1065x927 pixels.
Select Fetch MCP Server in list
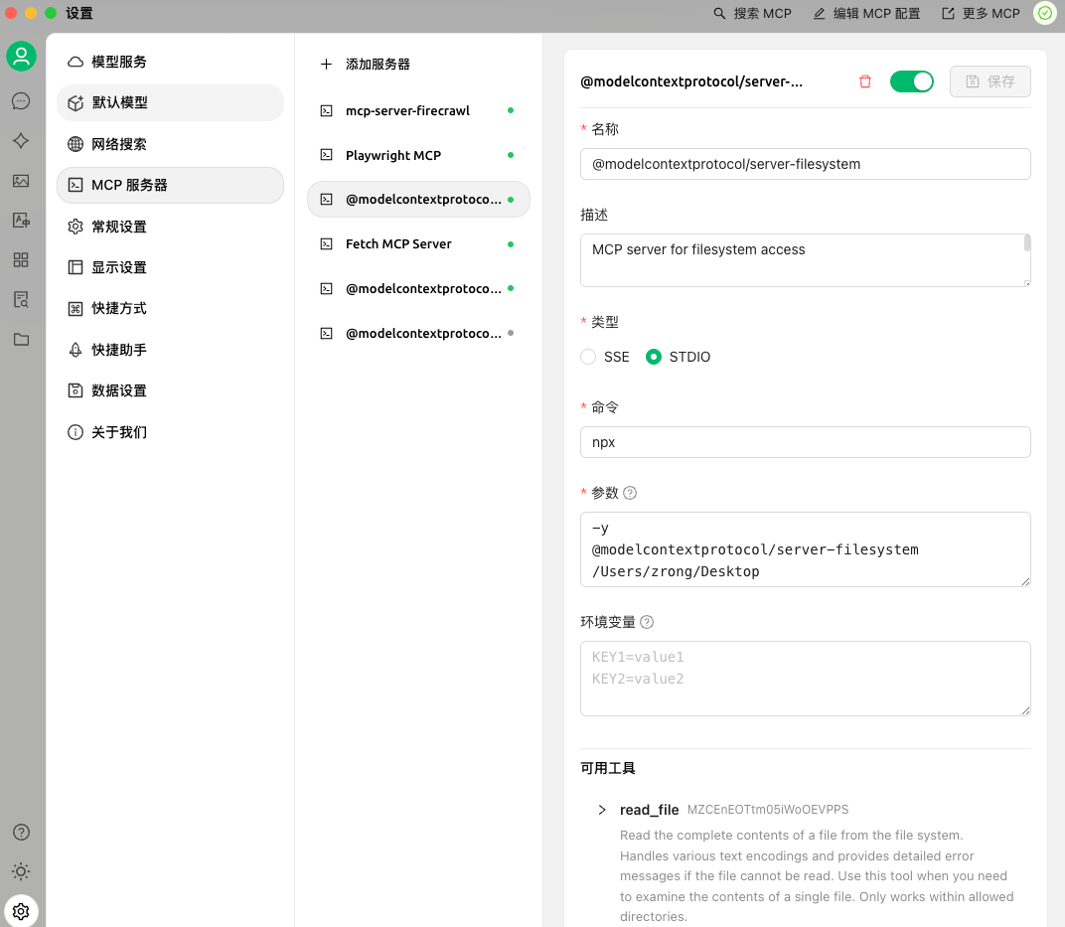pos(418,243)
